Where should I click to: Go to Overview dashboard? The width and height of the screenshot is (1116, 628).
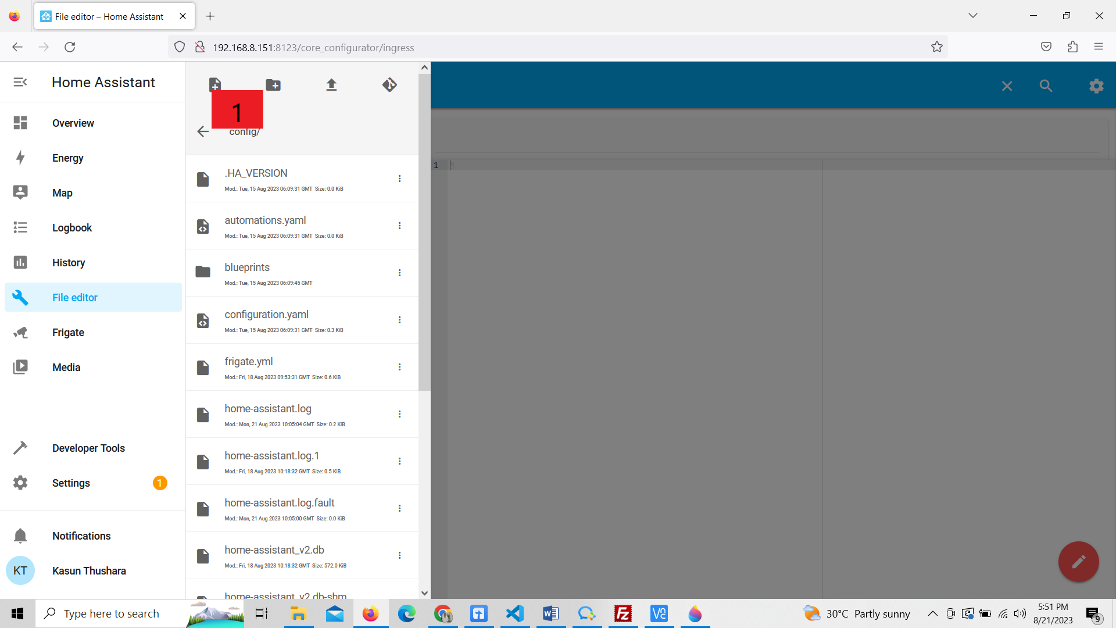93,123
